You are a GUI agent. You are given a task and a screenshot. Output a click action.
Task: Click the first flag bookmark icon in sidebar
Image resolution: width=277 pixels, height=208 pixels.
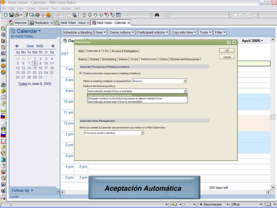(3, 116)
